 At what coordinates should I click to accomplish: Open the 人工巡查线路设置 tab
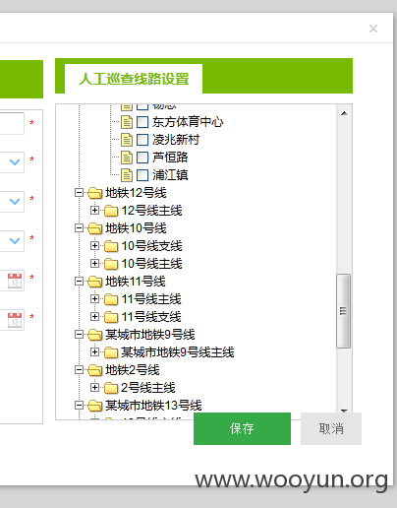pyautogui.click(x=134, y=79)
